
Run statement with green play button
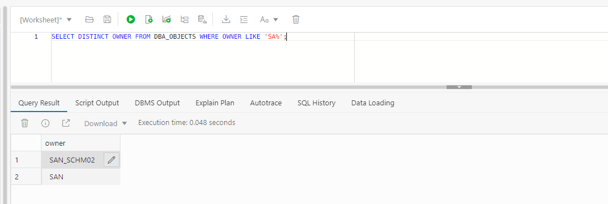(131, 19)
